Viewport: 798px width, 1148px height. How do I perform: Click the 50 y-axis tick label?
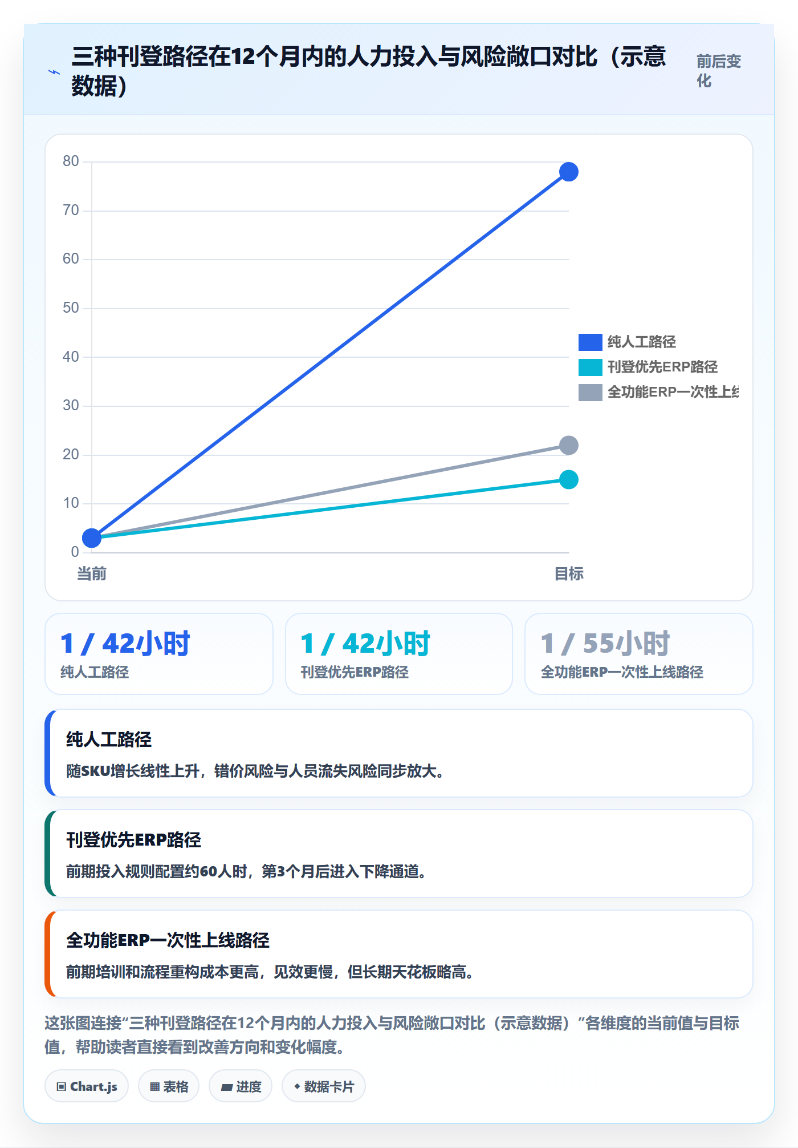coord(71,308)
